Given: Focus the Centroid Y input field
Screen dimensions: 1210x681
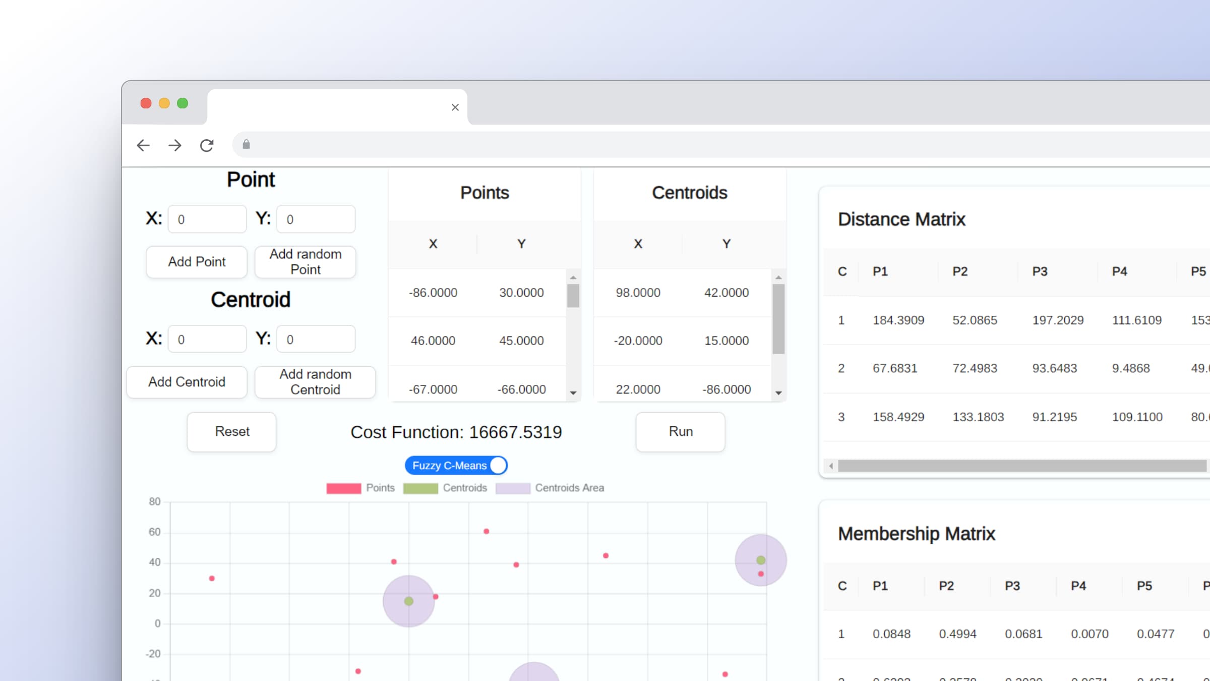Looking at the screenshot, I should tap(316, 339).
